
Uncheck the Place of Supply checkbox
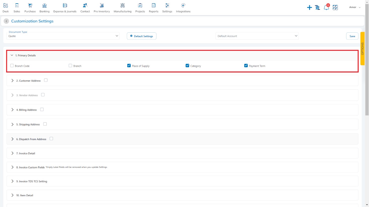point(129,65)
